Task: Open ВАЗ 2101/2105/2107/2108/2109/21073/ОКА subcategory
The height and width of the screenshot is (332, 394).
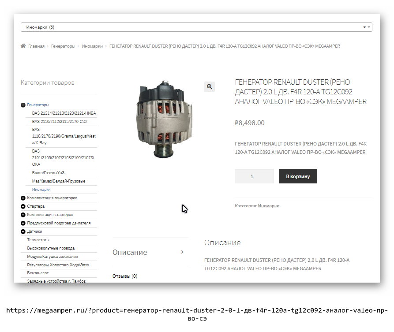Action: [63, 158]
